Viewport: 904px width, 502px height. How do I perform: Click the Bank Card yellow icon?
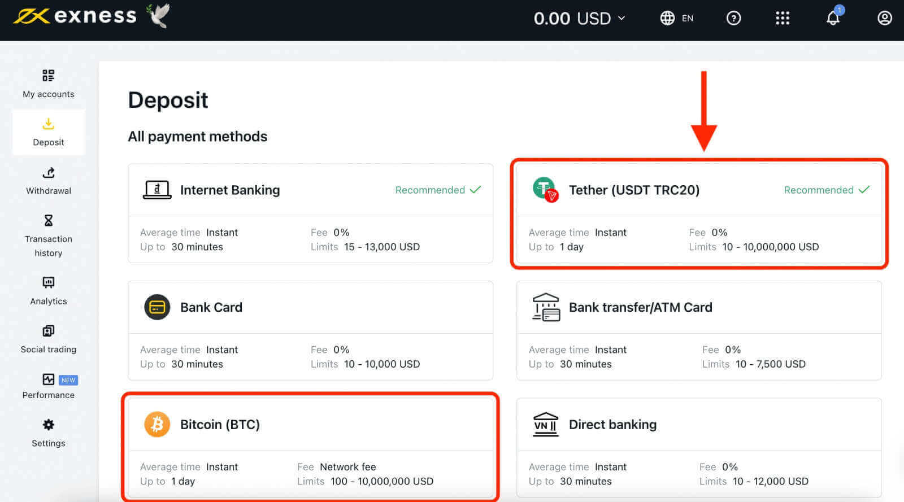point(157,307)
